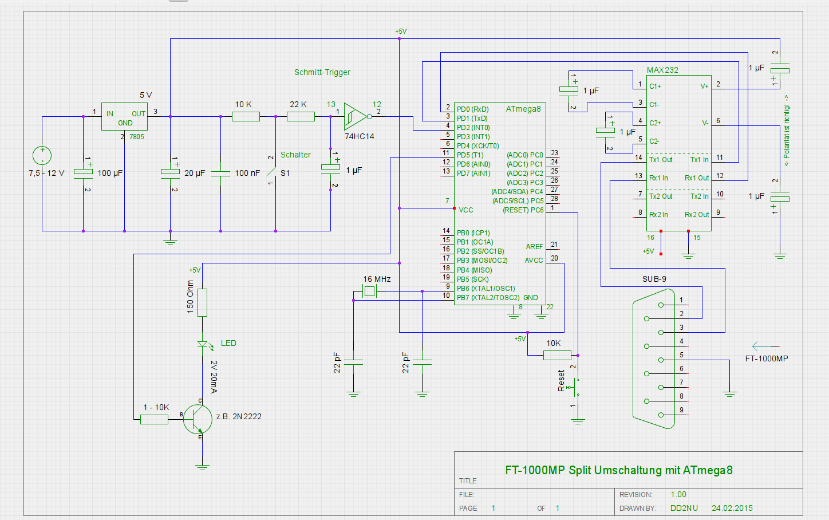Click the "DD2NU" drawn-by value
The width and height of the screenshot is (829, 520).
click(684, 508)
